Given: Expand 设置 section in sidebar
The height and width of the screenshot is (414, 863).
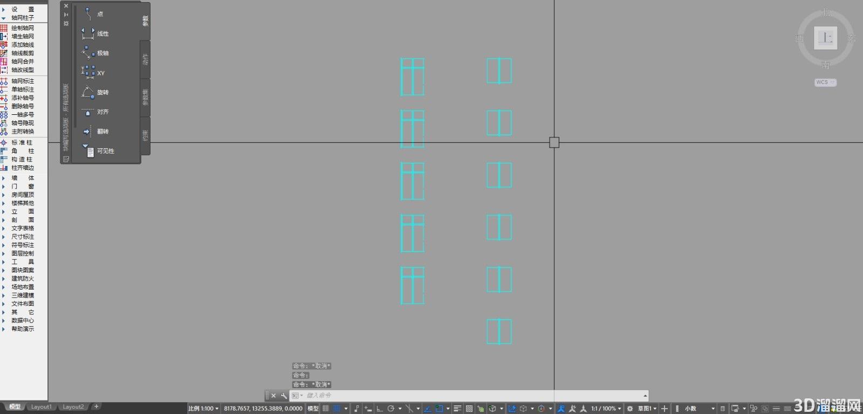Looking at the screenshot, I should click(x=18, y=9).
